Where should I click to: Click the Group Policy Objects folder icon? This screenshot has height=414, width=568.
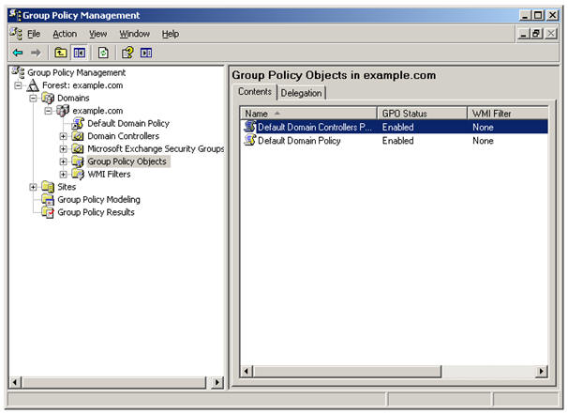click(78, 161)
